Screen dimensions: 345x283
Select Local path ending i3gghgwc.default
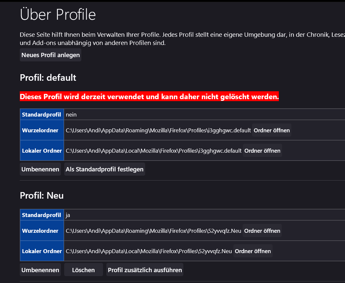[x=154, y=151]
